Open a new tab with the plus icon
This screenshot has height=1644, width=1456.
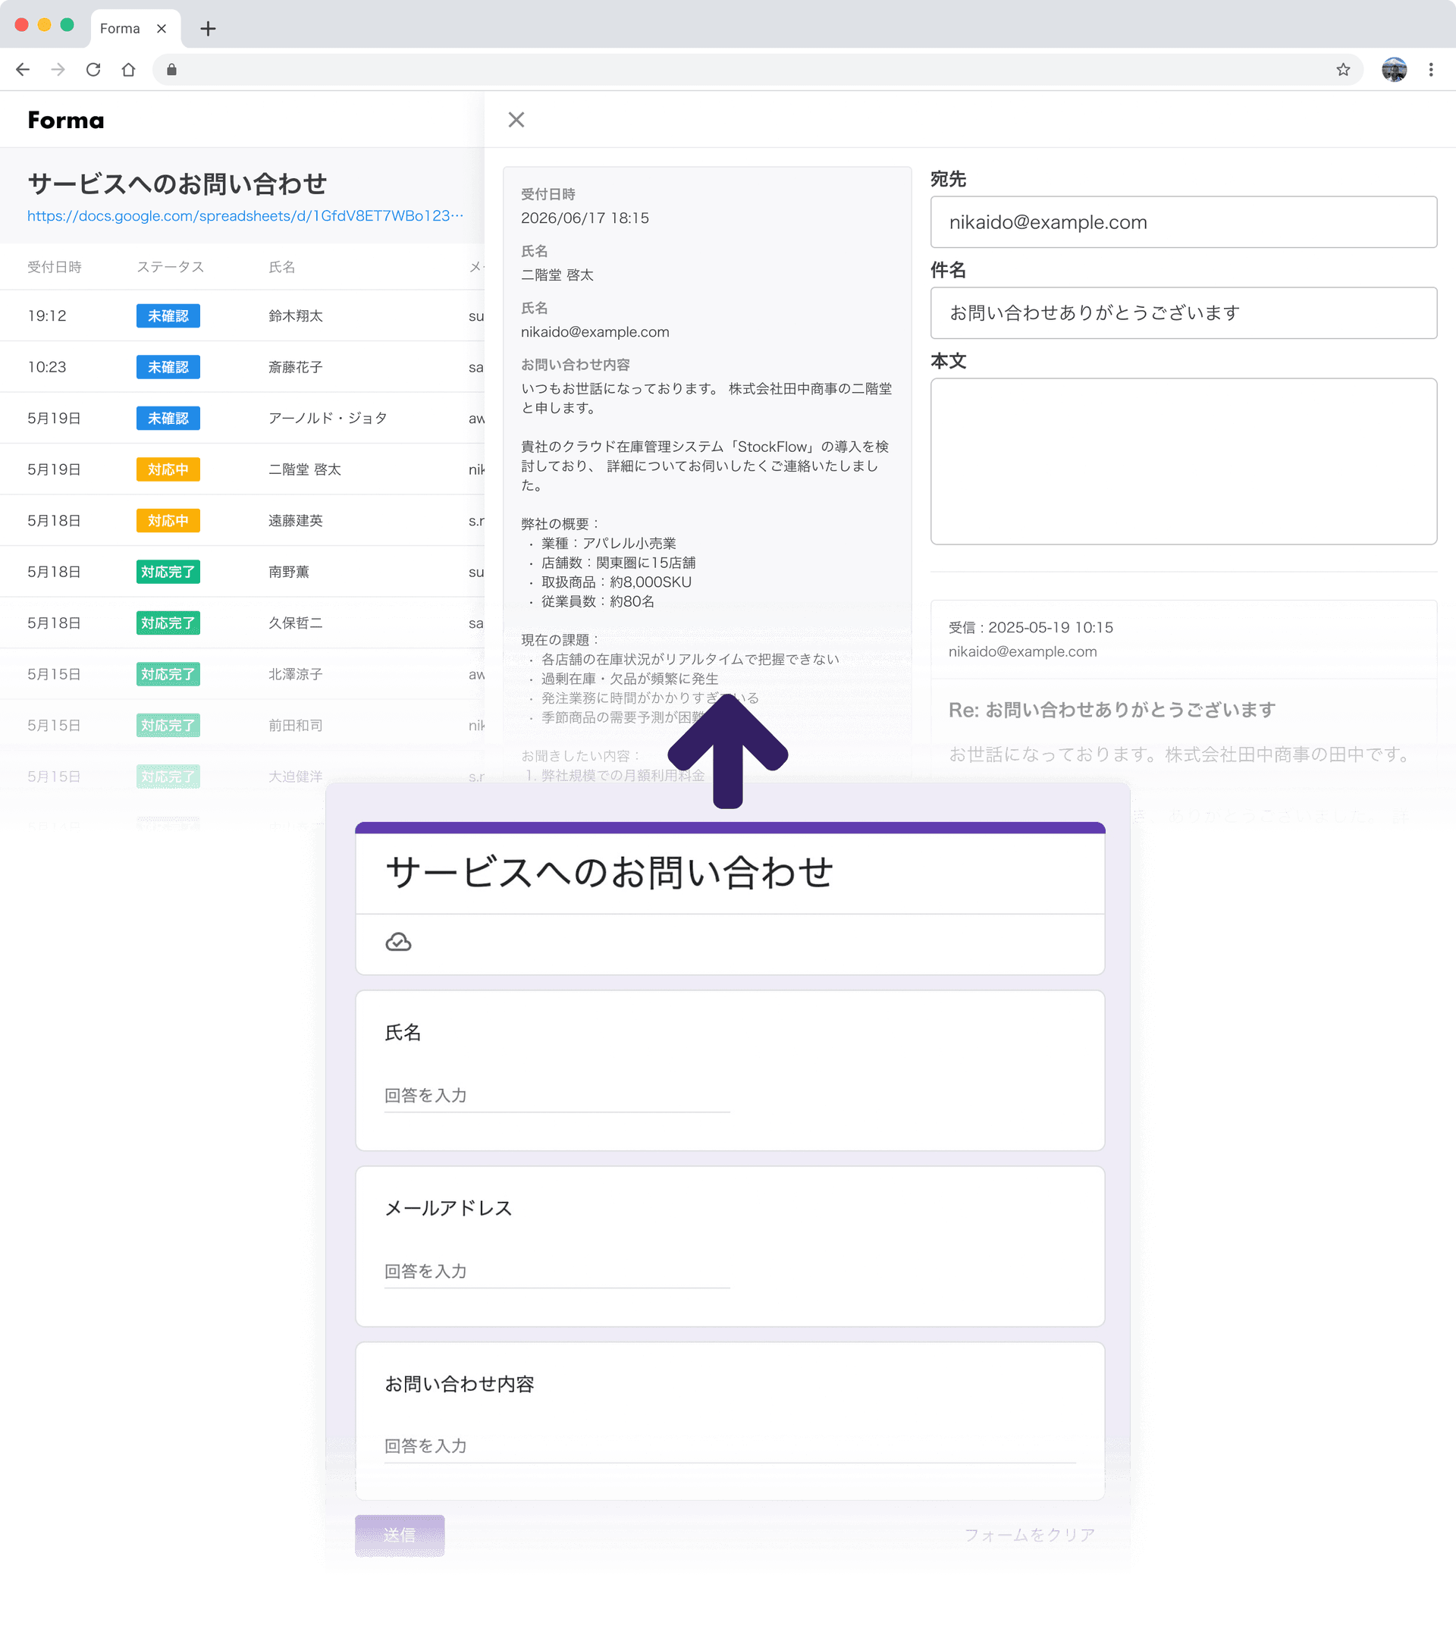coord(209,29)
